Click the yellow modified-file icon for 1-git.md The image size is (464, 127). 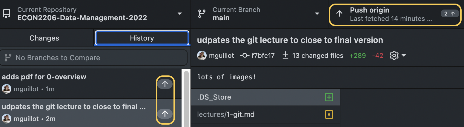[x=329, y=114]
